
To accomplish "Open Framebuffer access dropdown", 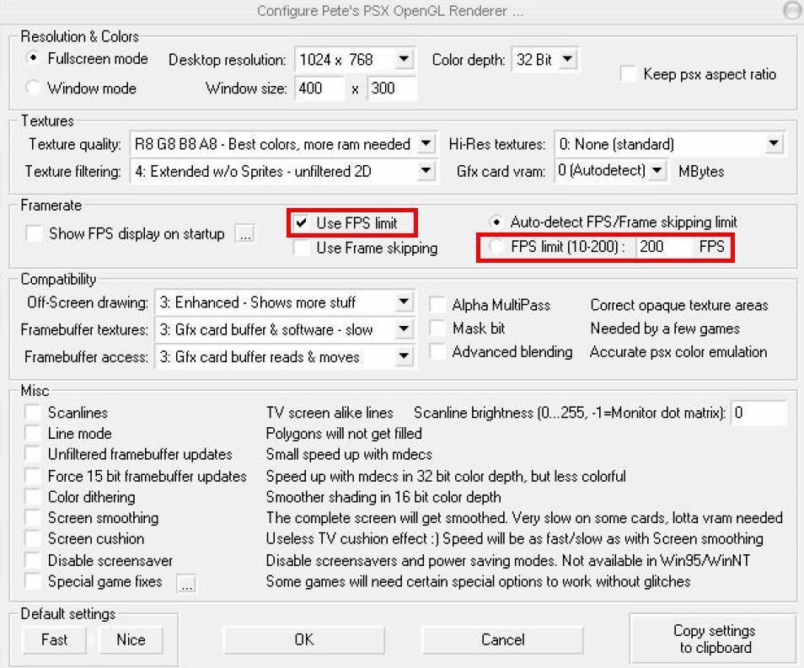I will click(404, 356).
